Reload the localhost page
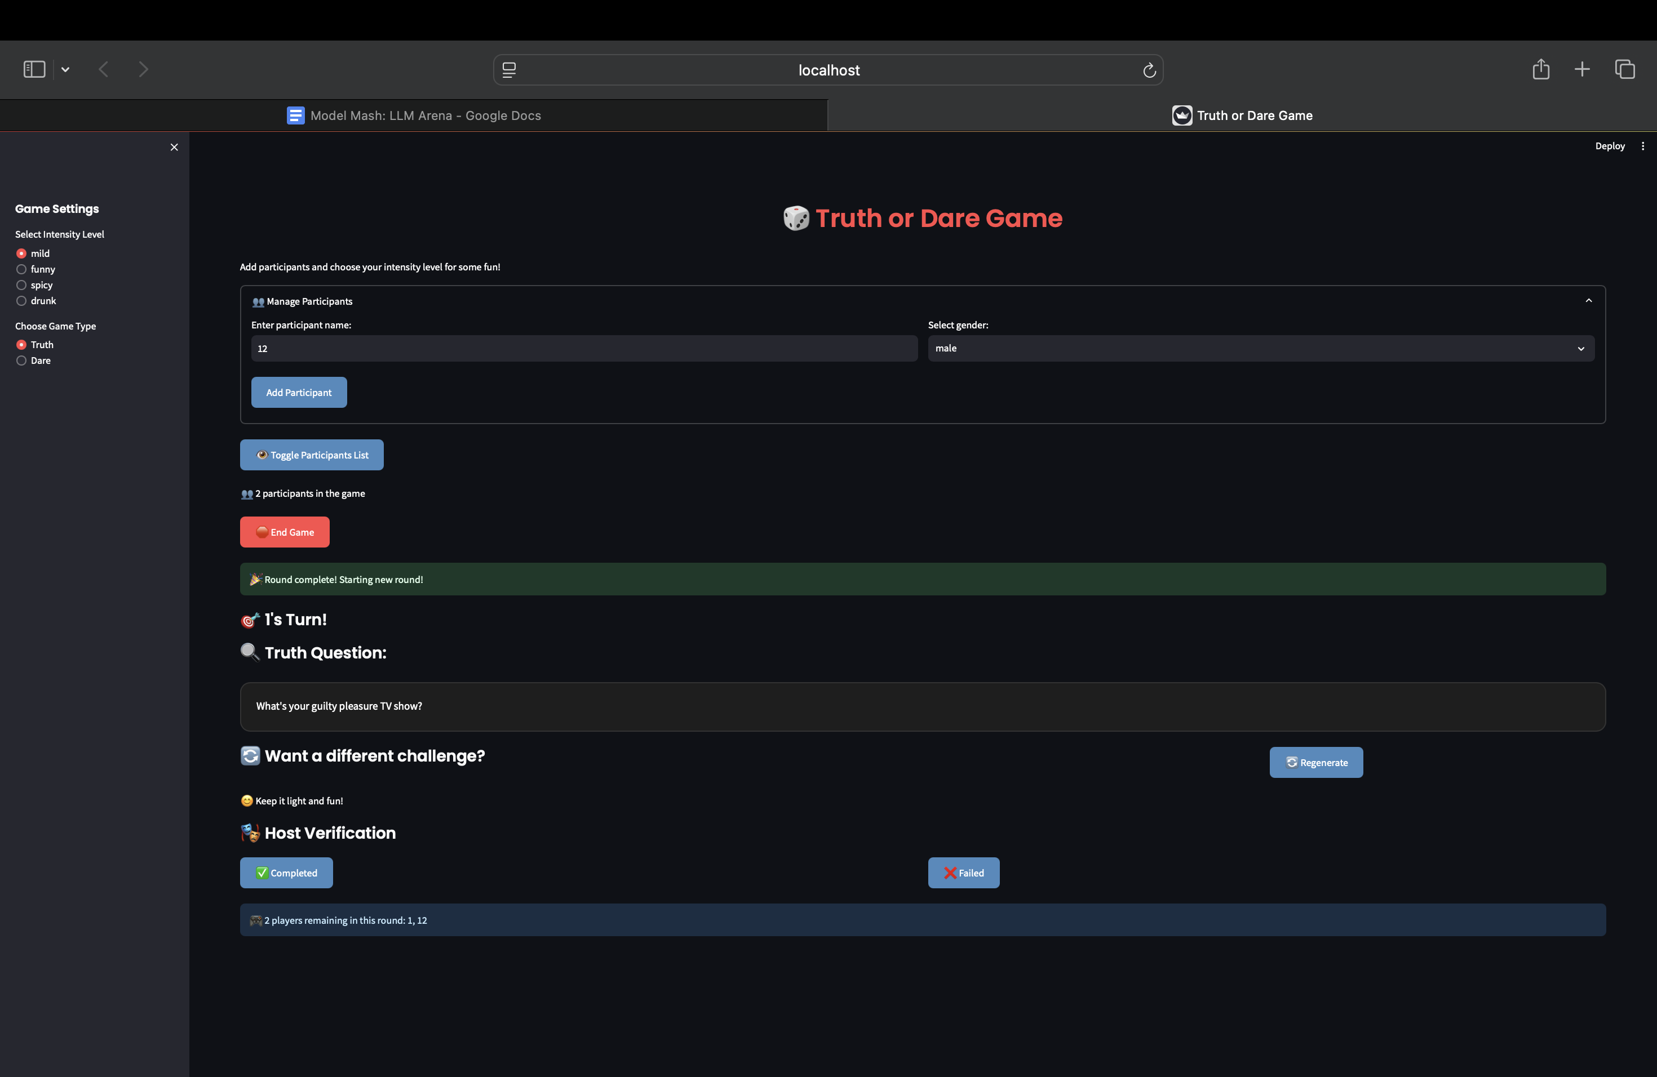Viewport: 1657px width, 1077px height. [1149, 70]
